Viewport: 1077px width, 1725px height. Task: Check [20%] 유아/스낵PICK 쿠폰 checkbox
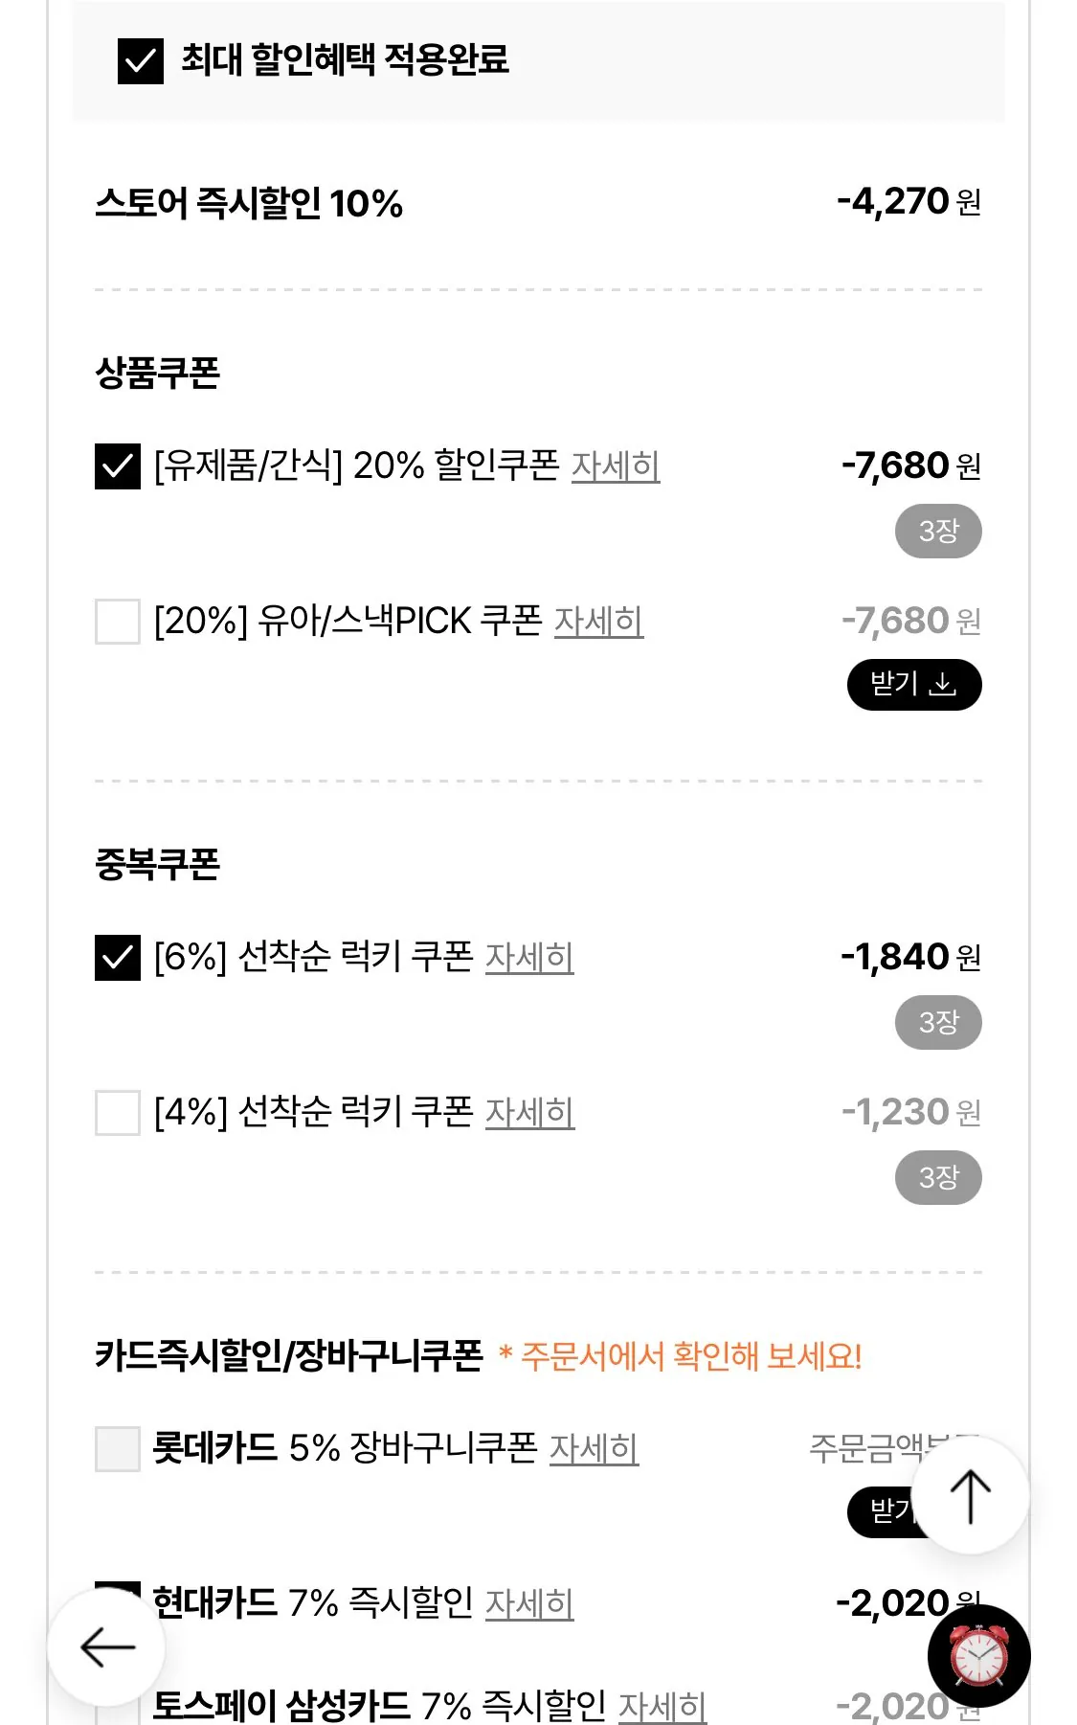[118, 622]
